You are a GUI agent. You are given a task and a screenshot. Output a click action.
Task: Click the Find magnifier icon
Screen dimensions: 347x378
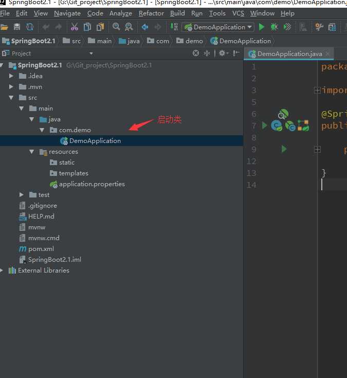(116, 27)
